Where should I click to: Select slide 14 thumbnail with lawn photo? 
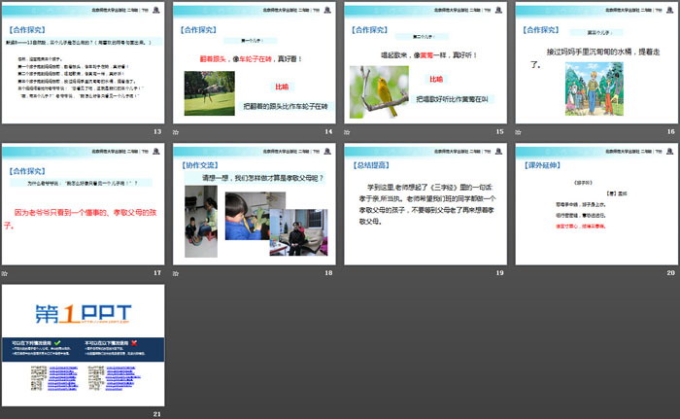click(x=255, y=63)
